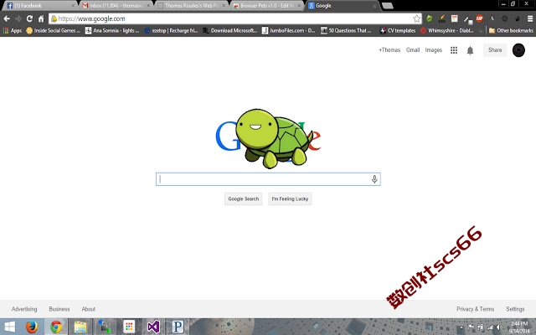
Task: Open Whimsyshire - Diablo bookmark
Action: point(447,30)
